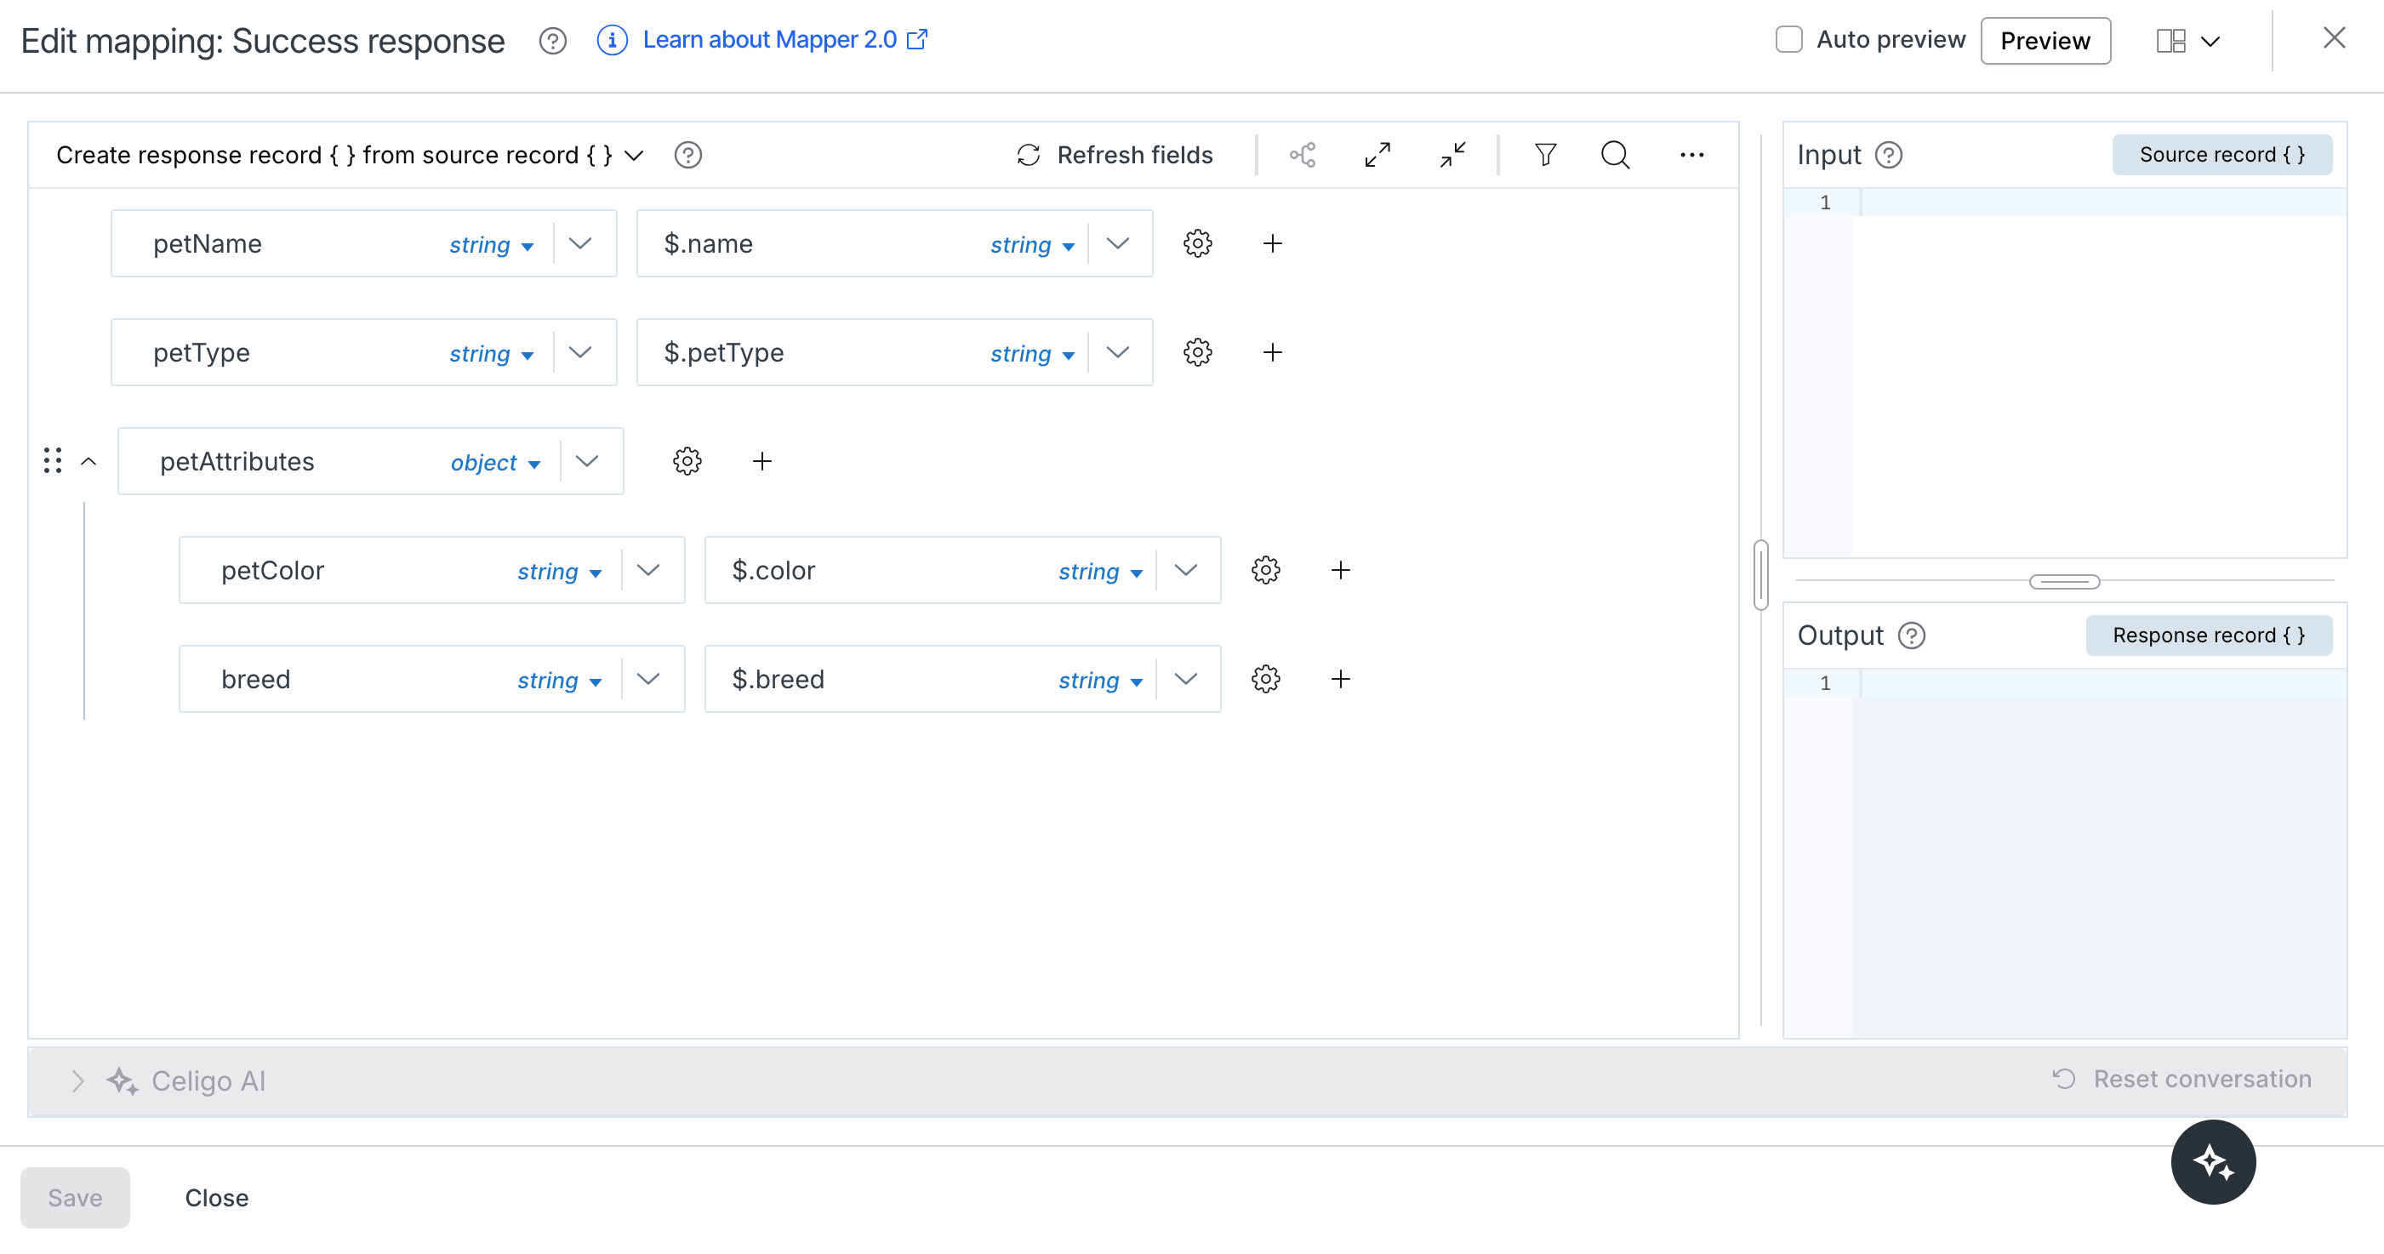
Task: Click the Save button
Action: 75,1198
